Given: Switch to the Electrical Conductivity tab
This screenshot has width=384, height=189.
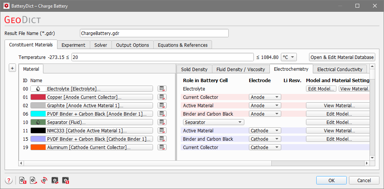Looking at the screenshot, I should point(340,69).
